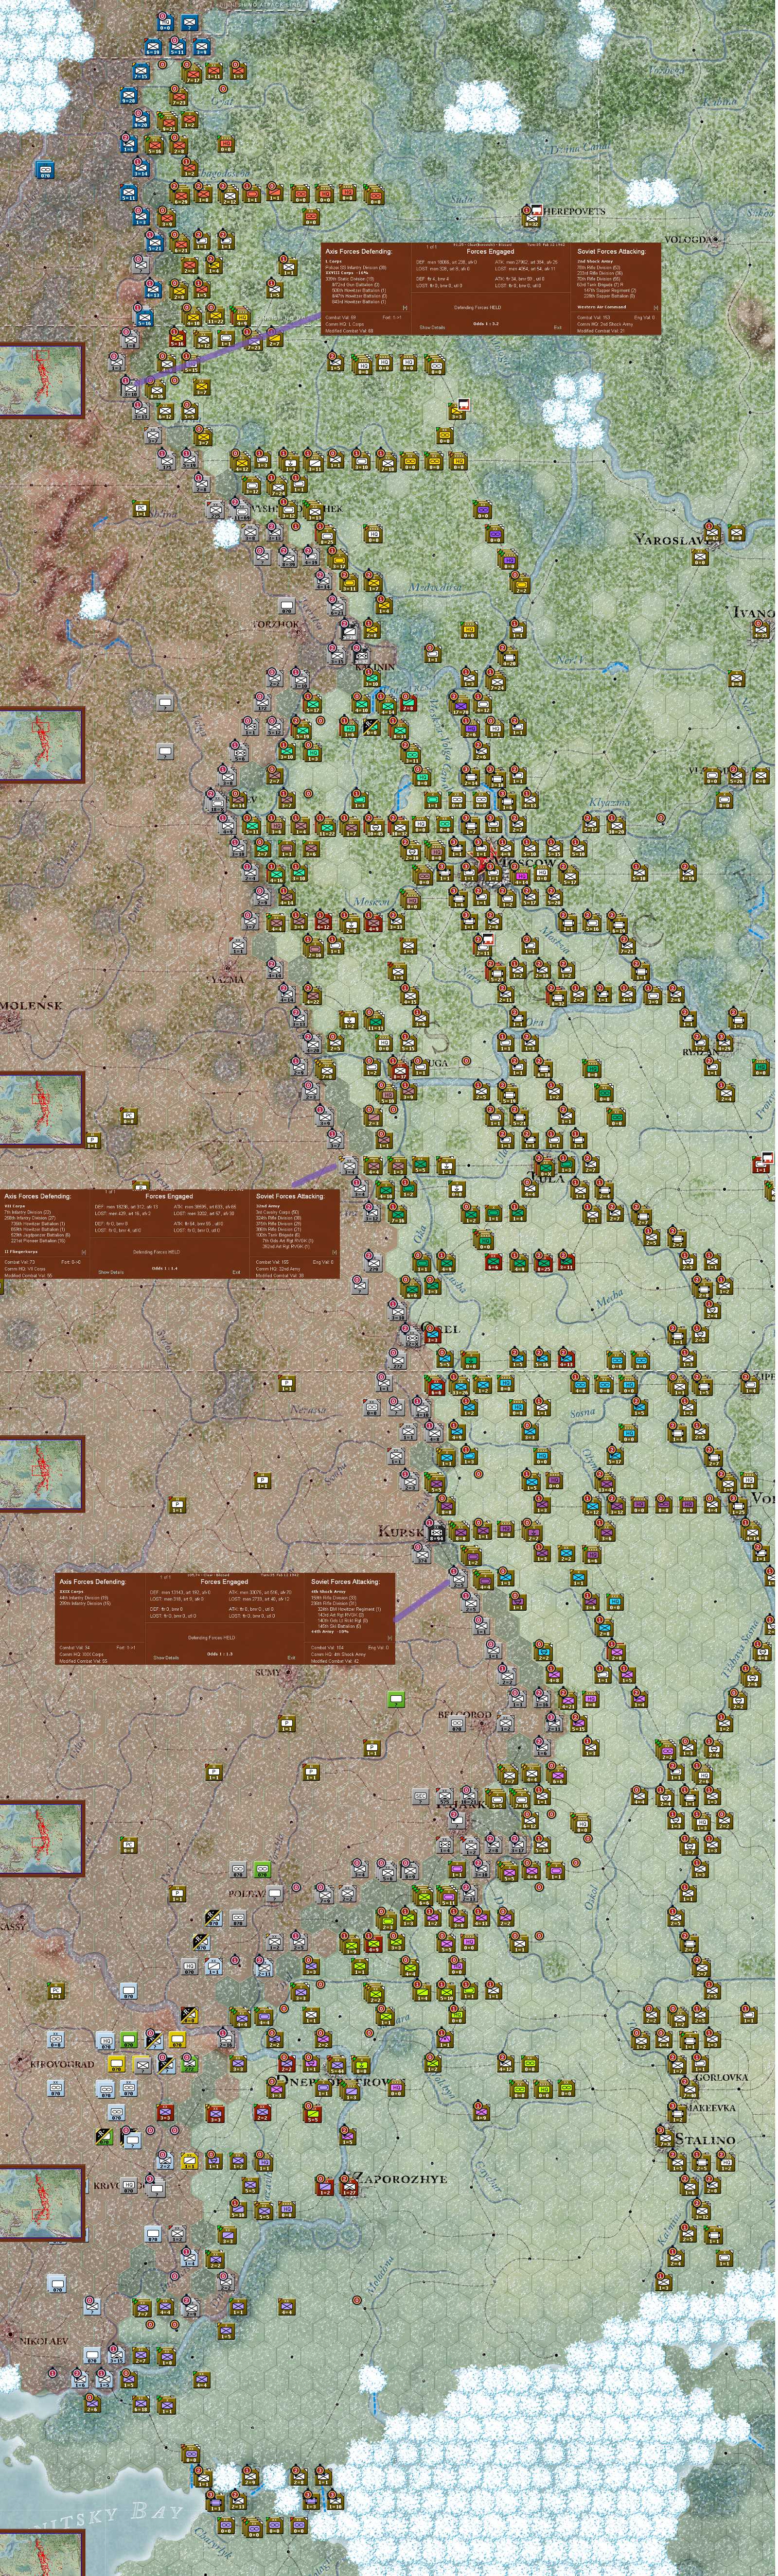Screen dimensions: 778x2576
Task: Click the Kaluga city label on the map
Action: (430, 1062)
